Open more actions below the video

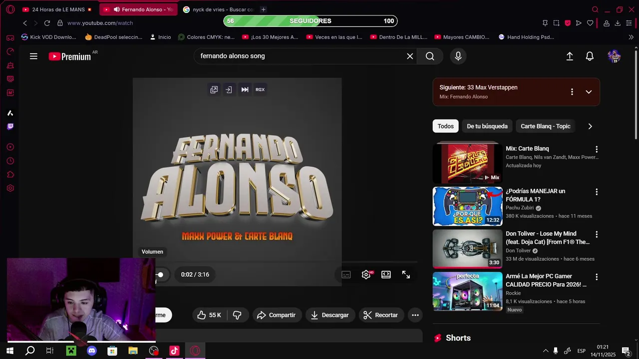415,315
